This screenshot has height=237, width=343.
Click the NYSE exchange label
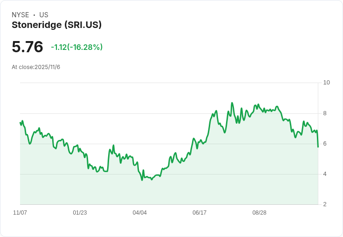tap(21, 15)
